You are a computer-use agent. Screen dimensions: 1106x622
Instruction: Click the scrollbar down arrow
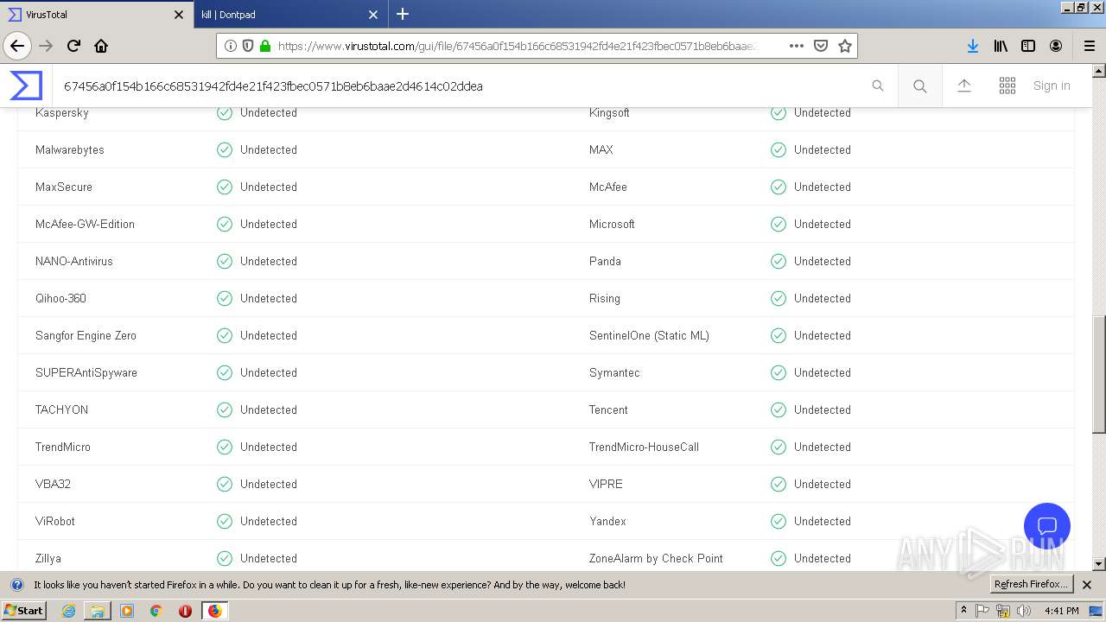point(1099,564)
